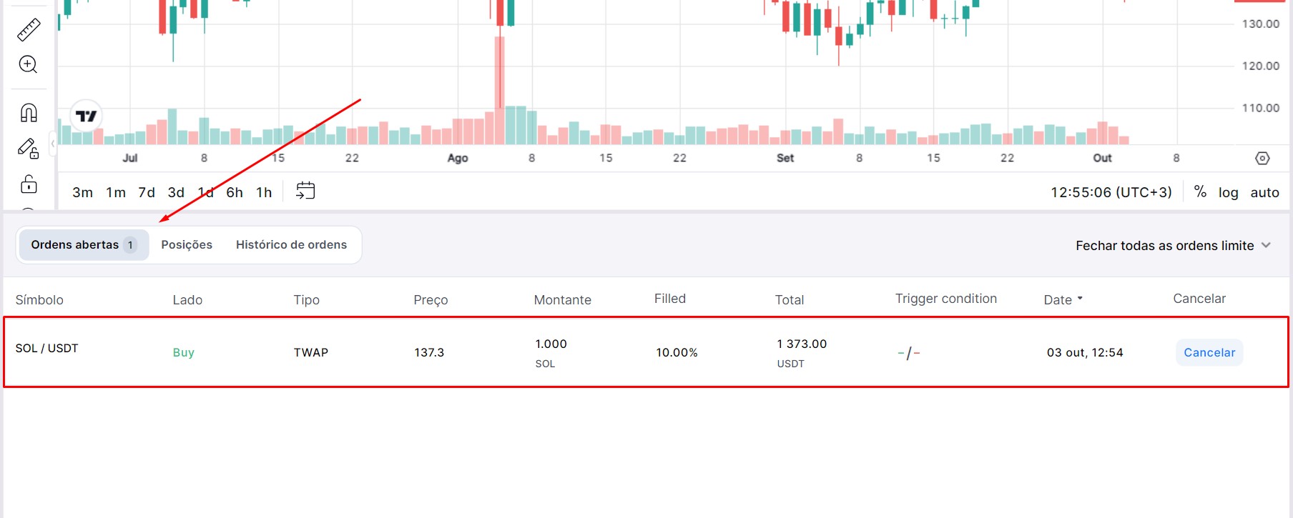Set chart range to 6h
Screen dimensions: 1293x518
pos(235,192)
